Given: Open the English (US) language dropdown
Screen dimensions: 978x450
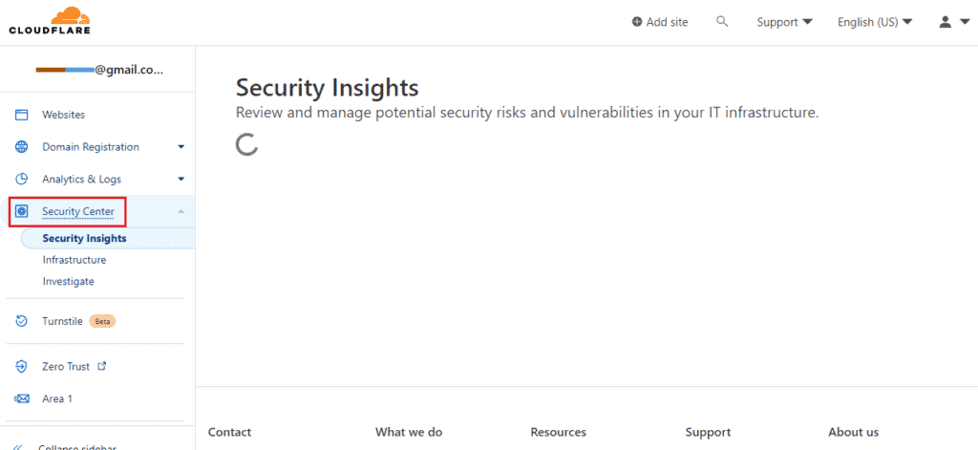Looking at the screenshot, I should click(874, 22).
